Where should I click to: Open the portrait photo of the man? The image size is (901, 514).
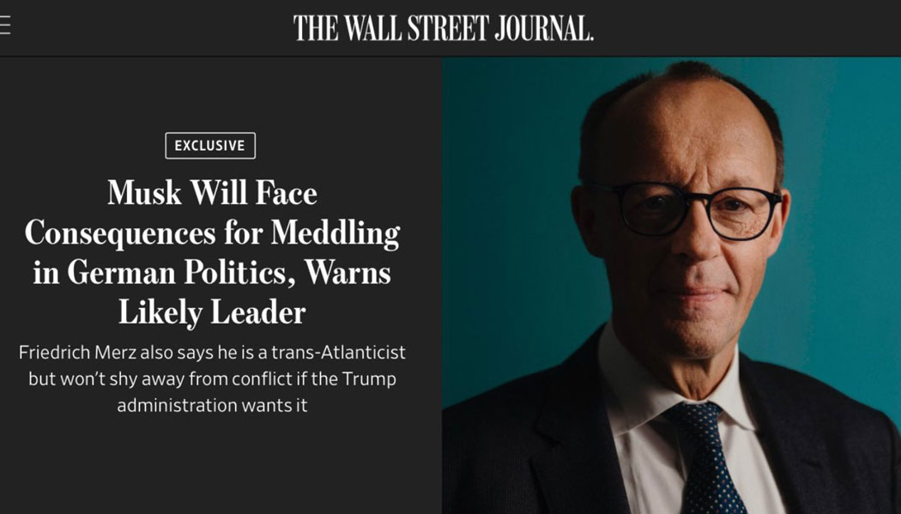[x=671, y=286]
